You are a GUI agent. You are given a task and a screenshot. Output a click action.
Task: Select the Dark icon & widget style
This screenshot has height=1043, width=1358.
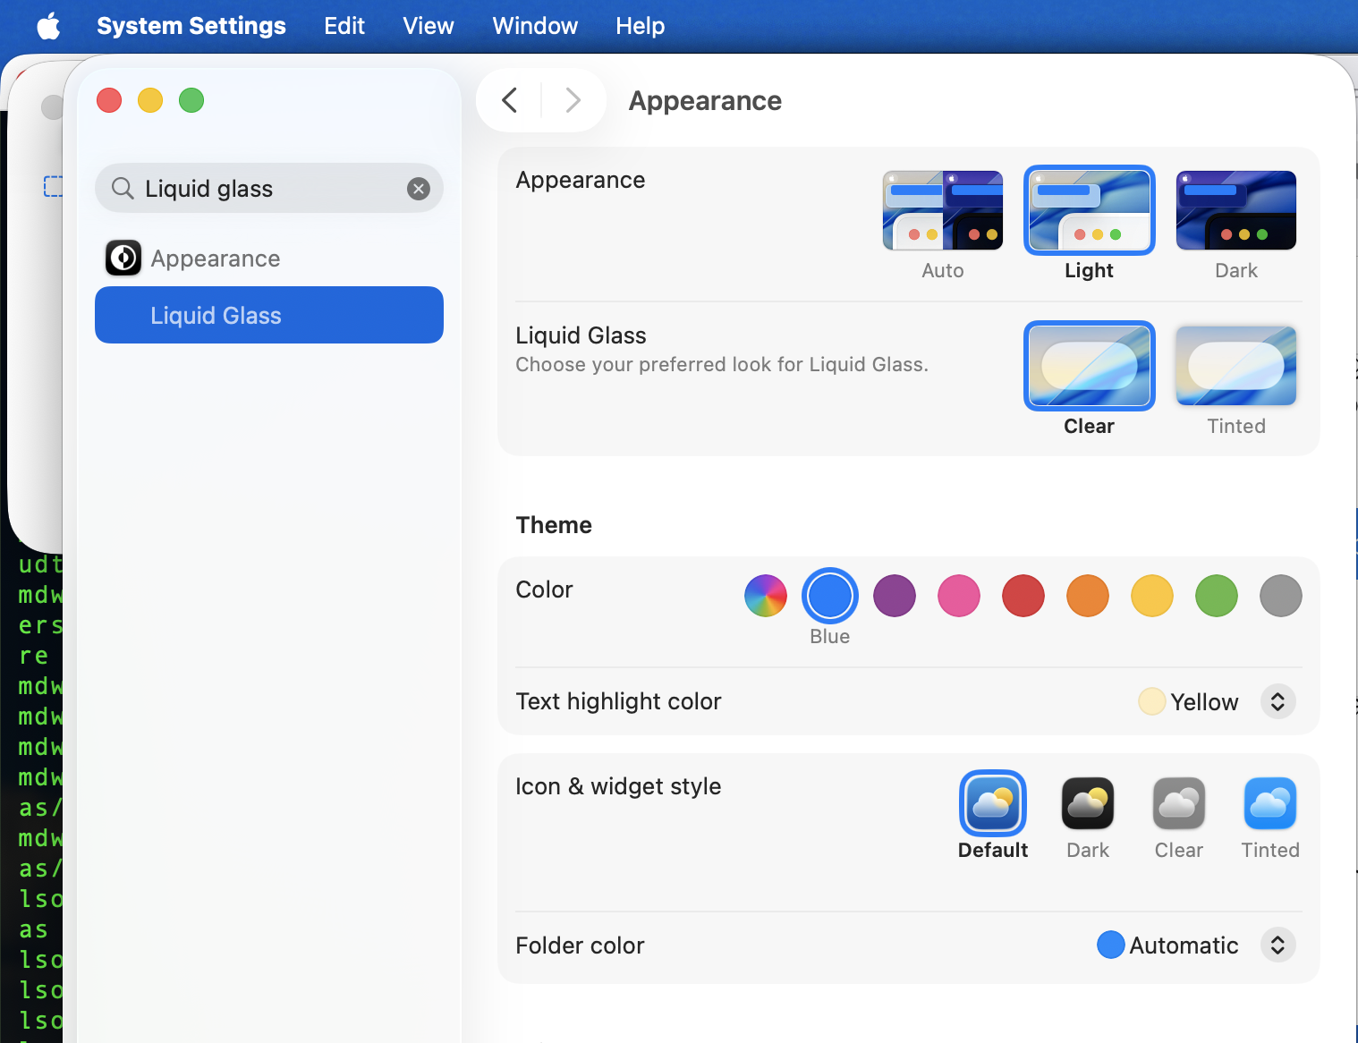click(x=1088, y=803)
